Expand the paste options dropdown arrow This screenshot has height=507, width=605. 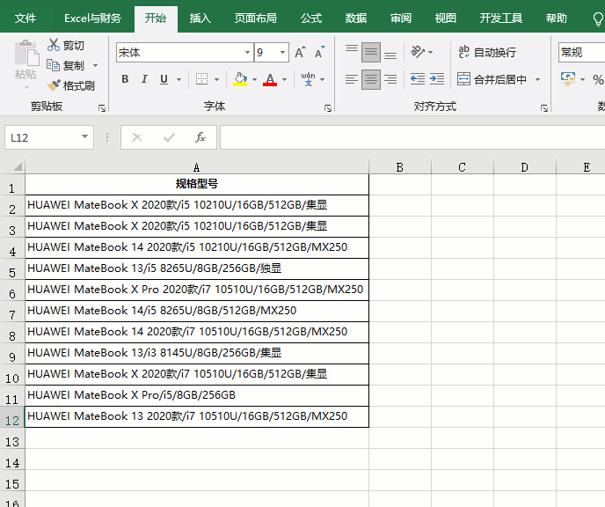[x=26, y=87]
